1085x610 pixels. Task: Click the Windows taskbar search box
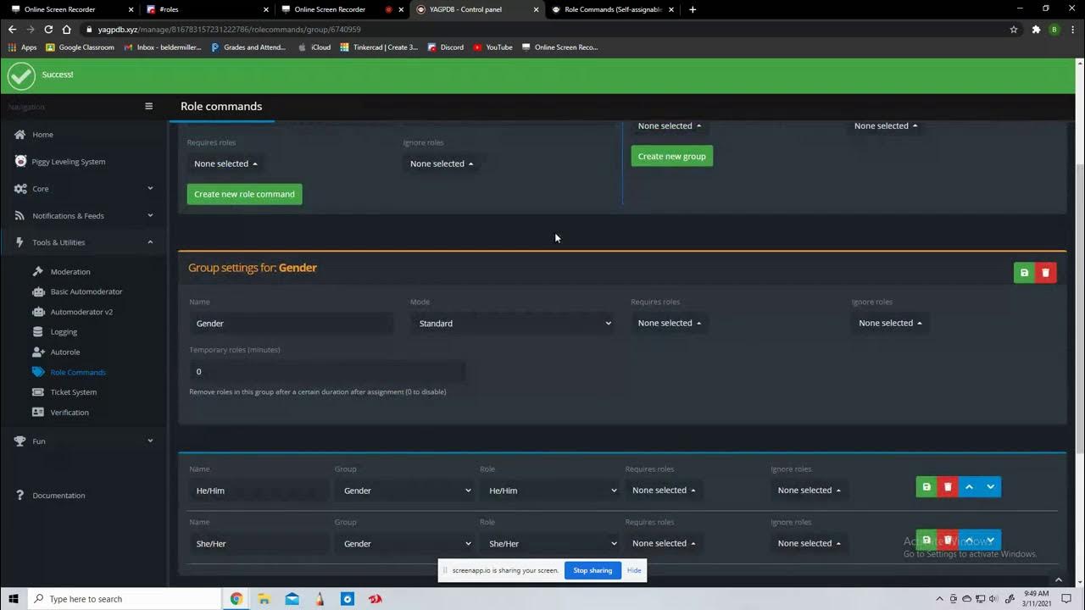(x=125, y=599)
